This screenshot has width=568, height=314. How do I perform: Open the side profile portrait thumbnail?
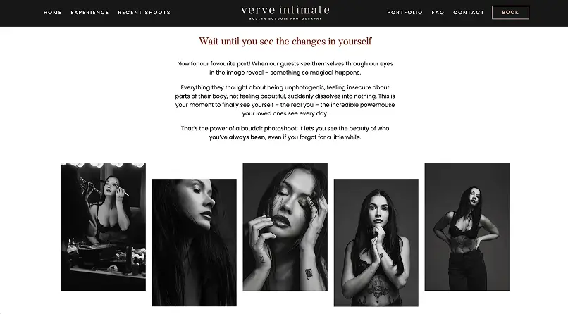click(x=195, y=242)
